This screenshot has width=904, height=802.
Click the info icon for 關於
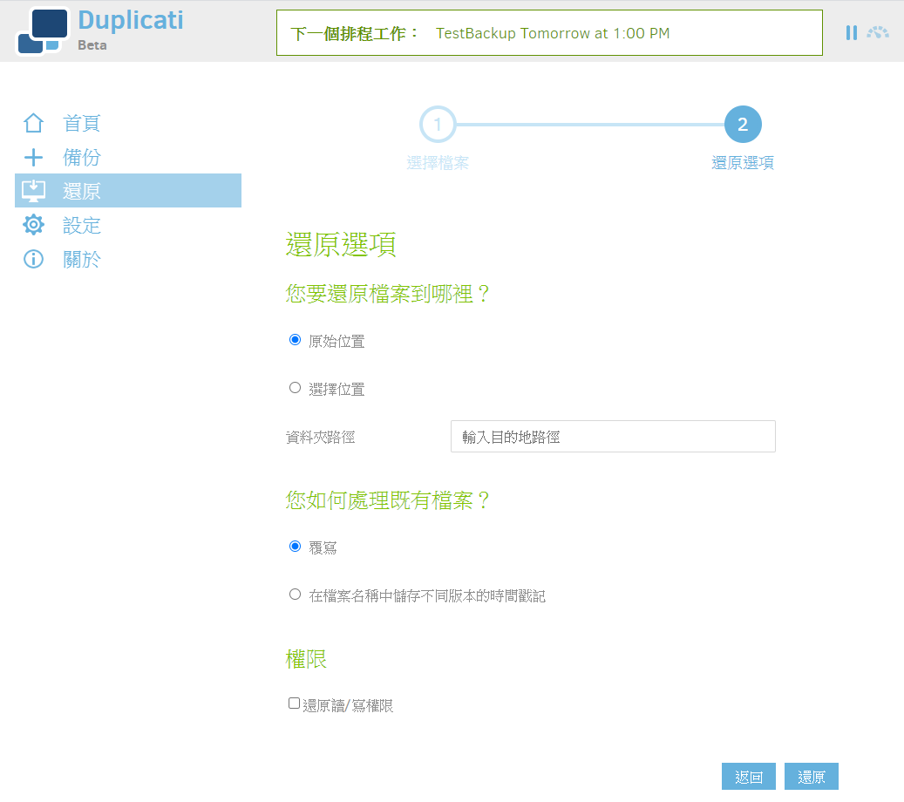pyautogui.click(x=33, y=259)
